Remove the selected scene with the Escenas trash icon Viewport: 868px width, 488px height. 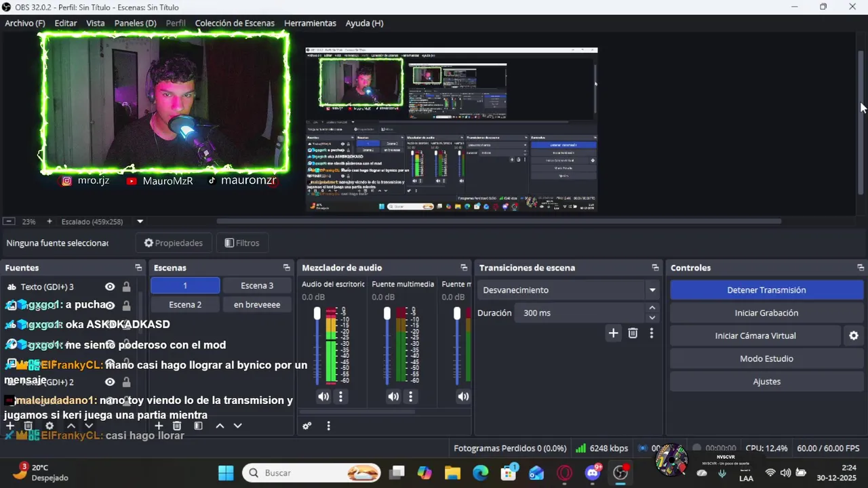pyautogui.click(x=177, y=426)
